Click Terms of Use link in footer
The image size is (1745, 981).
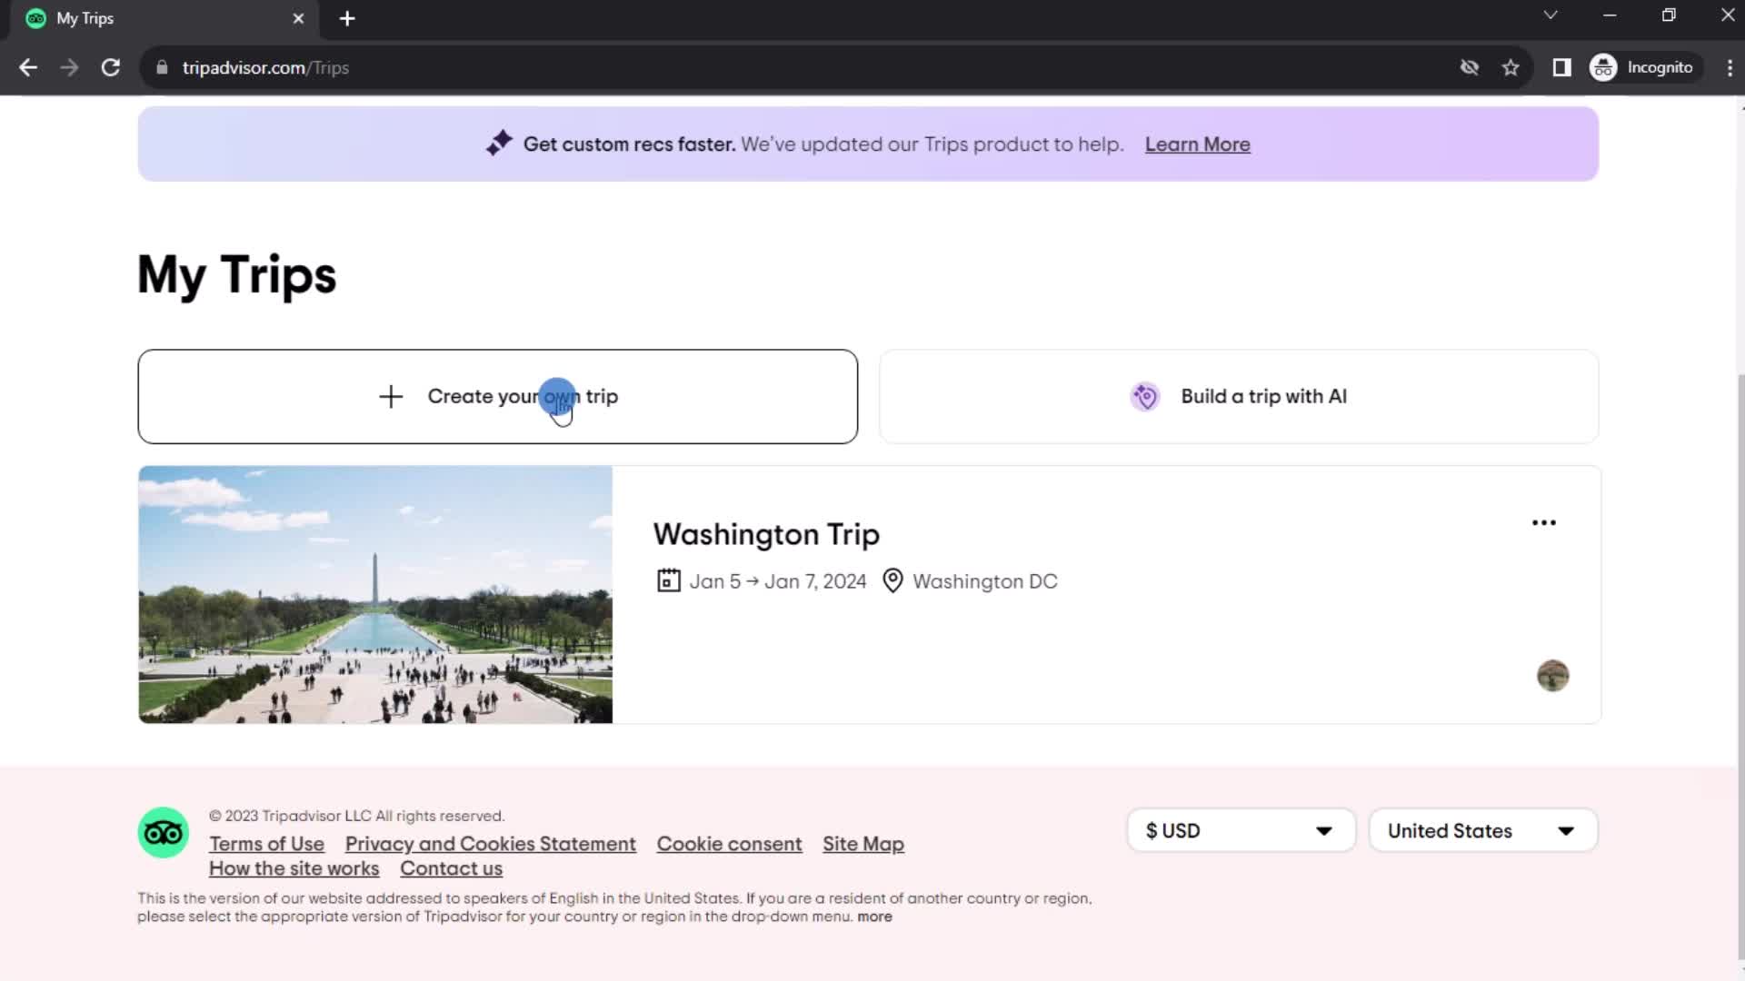click(266, 843)
